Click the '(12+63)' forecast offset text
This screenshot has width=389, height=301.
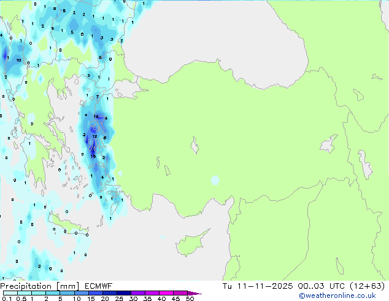(x=367, y=286)
